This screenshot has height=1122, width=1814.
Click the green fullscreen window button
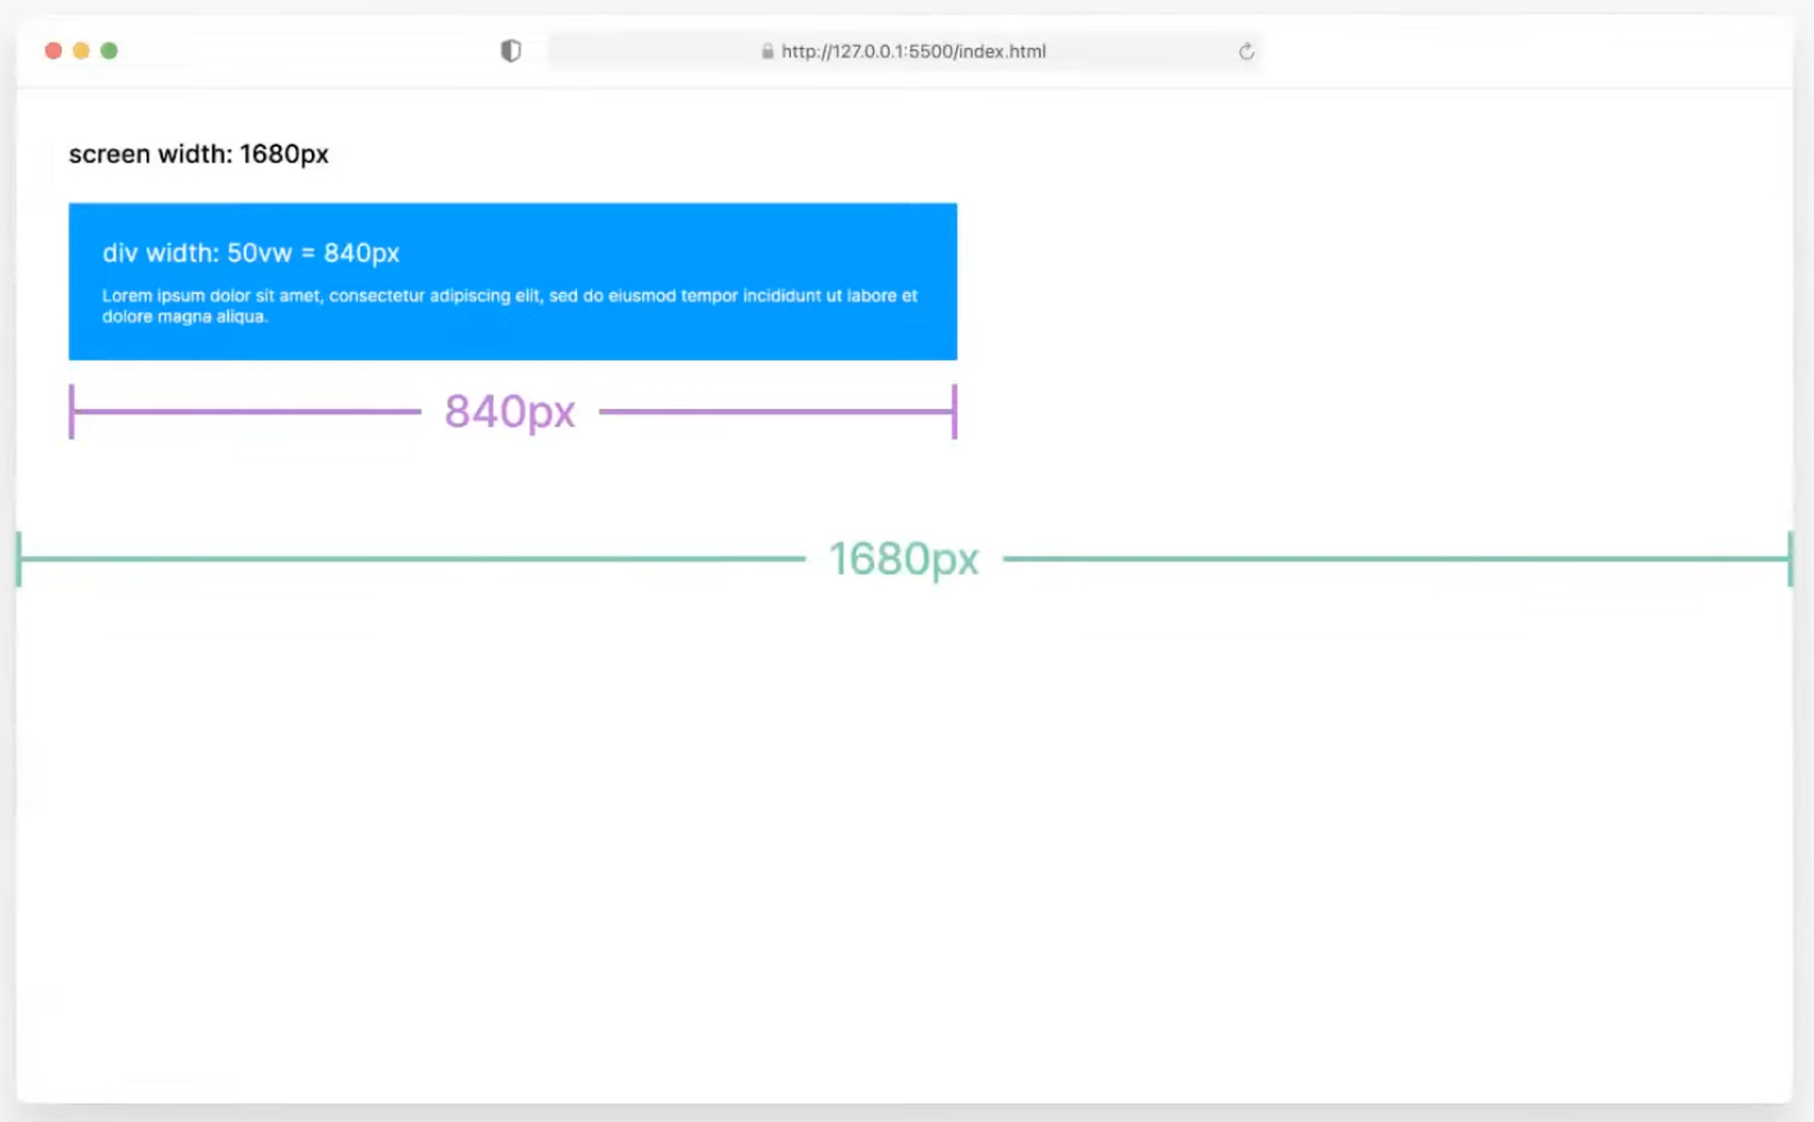pyautogui.click(x=109, y=51)
